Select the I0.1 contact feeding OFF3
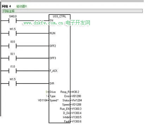 13,58
